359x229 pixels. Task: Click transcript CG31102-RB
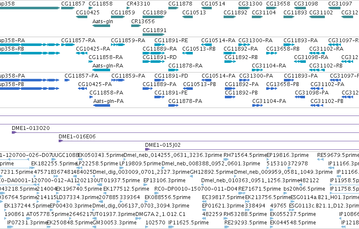pos(326,66)
